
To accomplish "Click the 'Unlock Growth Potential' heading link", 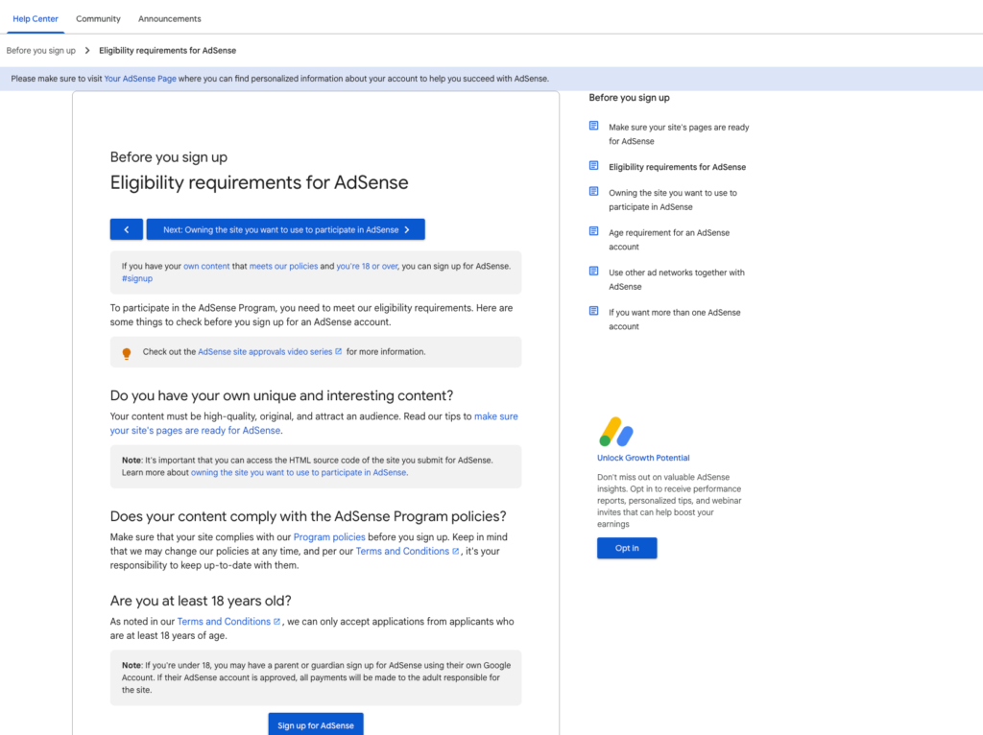I will (x=643, y=458).
